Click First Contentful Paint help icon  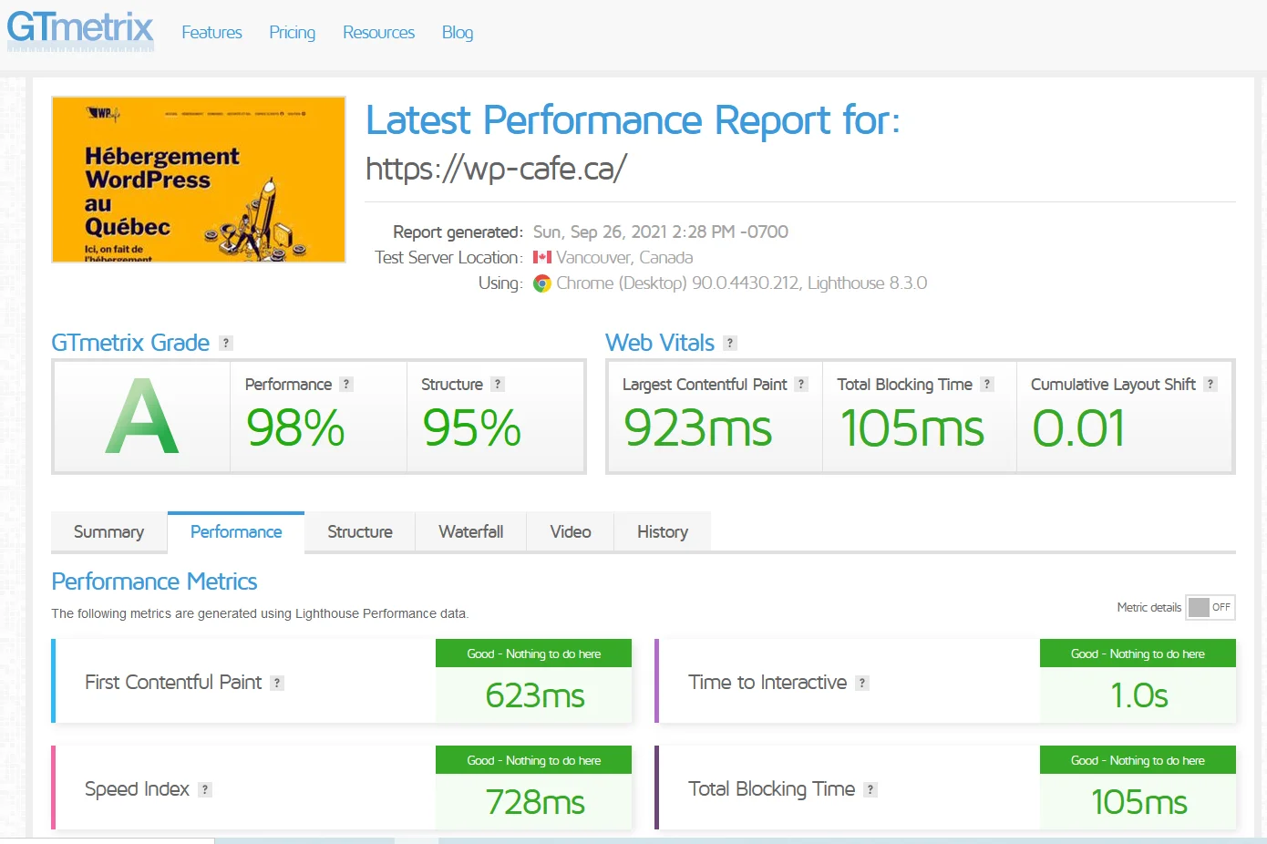pos(277,683)
